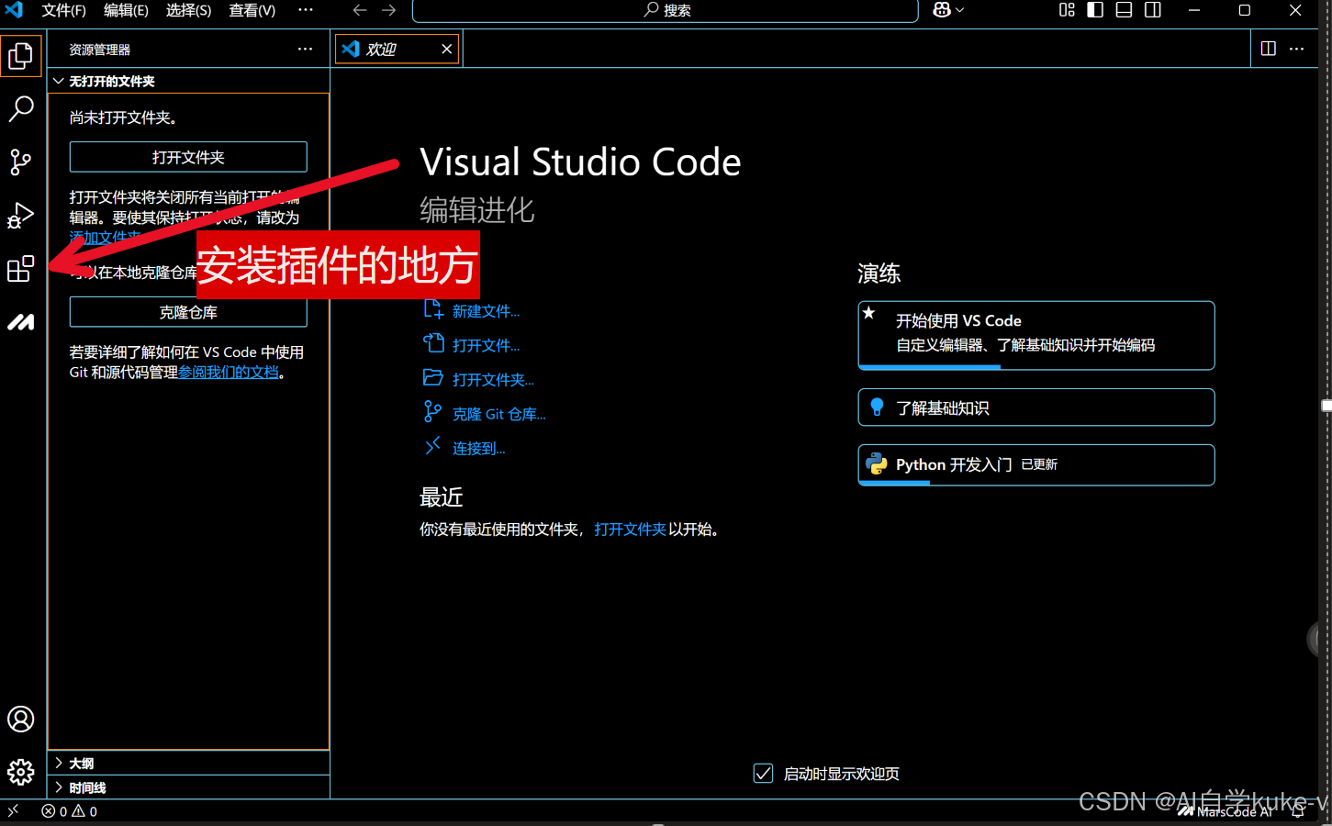The height and width of the screenshot is (826, 1332).
Task: Select the 欢迎 editor tab
Action: click(x=397, y=49)
